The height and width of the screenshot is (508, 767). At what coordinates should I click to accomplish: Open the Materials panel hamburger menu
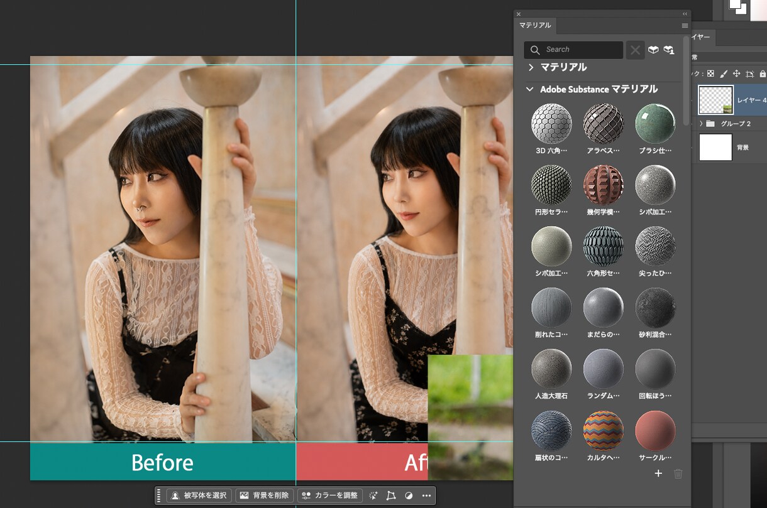tap(685, 26)
